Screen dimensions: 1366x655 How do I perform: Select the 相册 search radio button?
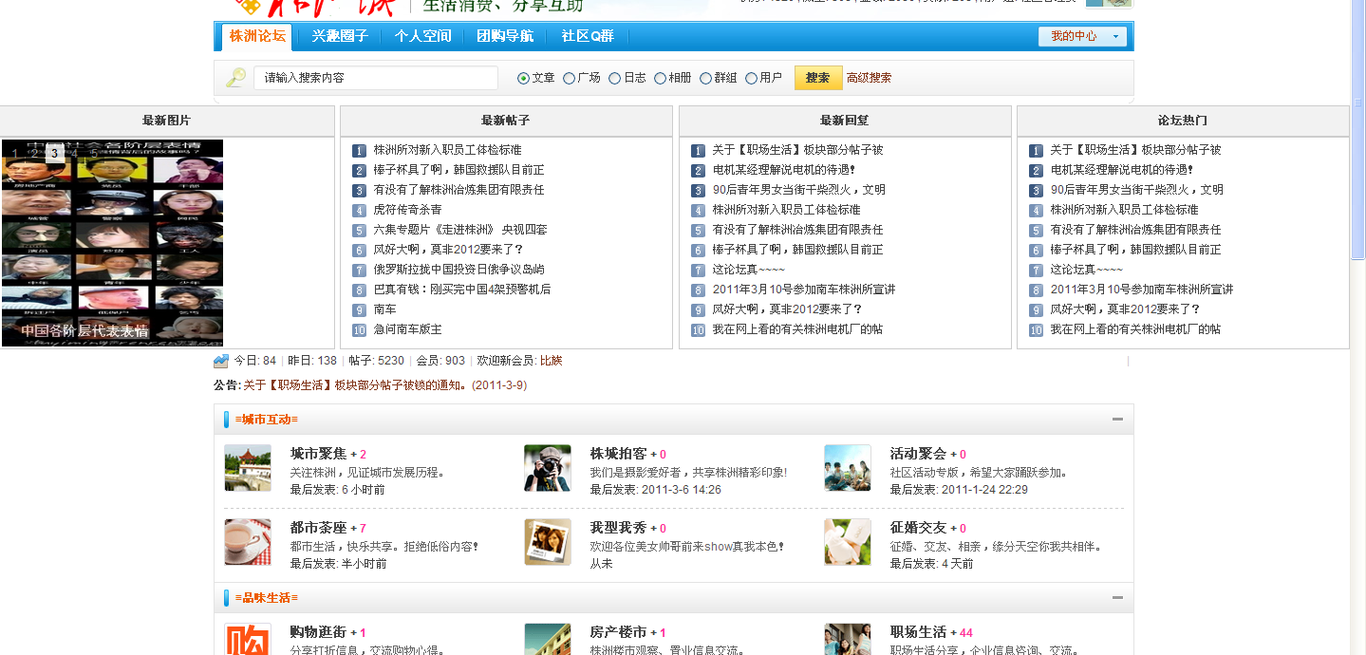click(660, 78)
